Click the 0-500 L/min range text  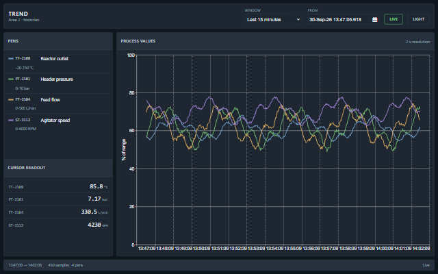point(25,108)
